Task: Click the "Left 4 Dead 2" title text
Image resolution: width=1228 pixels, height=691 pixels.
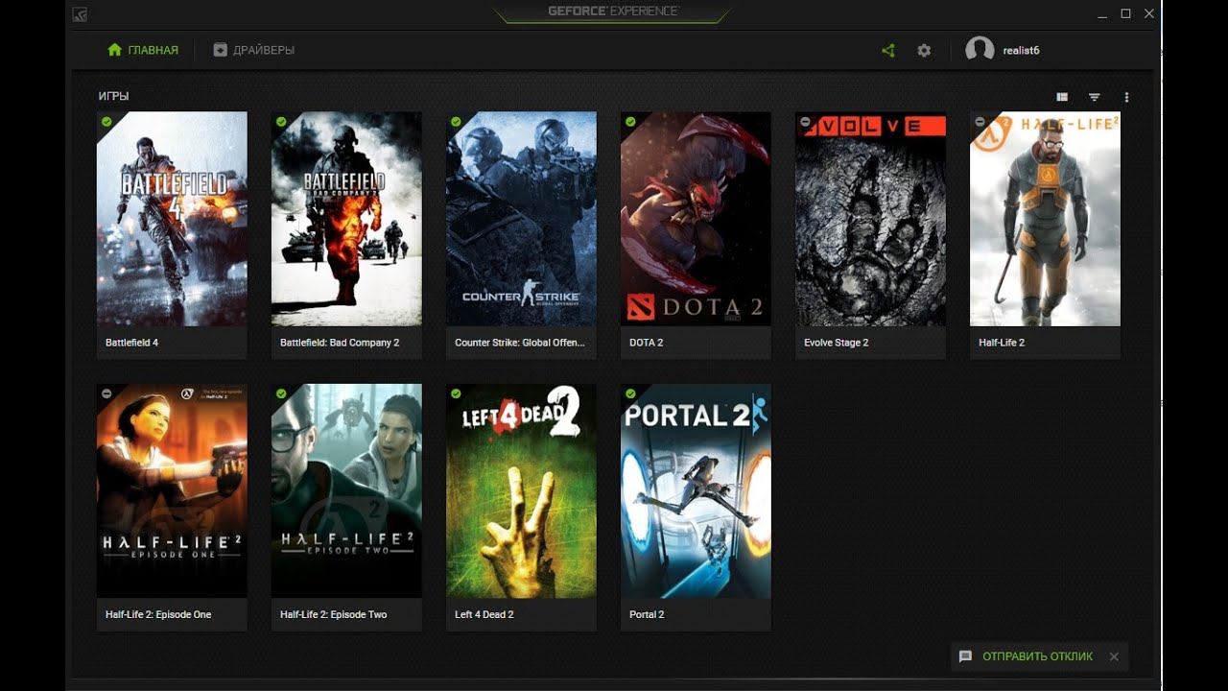Action: click(484, 614)
